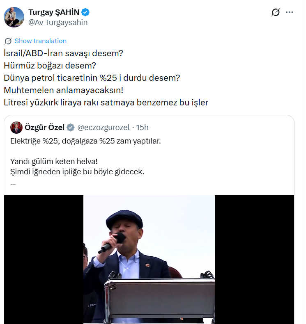The height and width of the screenshot is (324, 306).
Task: Click the translation icon left of Show translation
Action: tap(8, 41)
